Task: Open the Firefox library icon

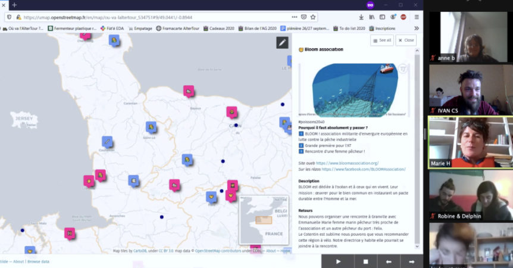Action: (372, 17)
